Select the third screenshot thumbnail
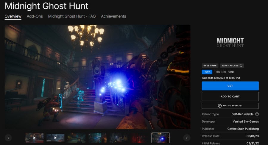The image size is (268, 145). point(77,138)
